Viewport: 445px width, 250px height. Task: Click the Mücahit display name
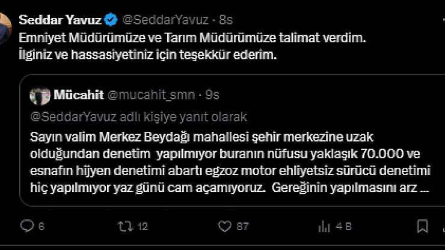[78, 95]
